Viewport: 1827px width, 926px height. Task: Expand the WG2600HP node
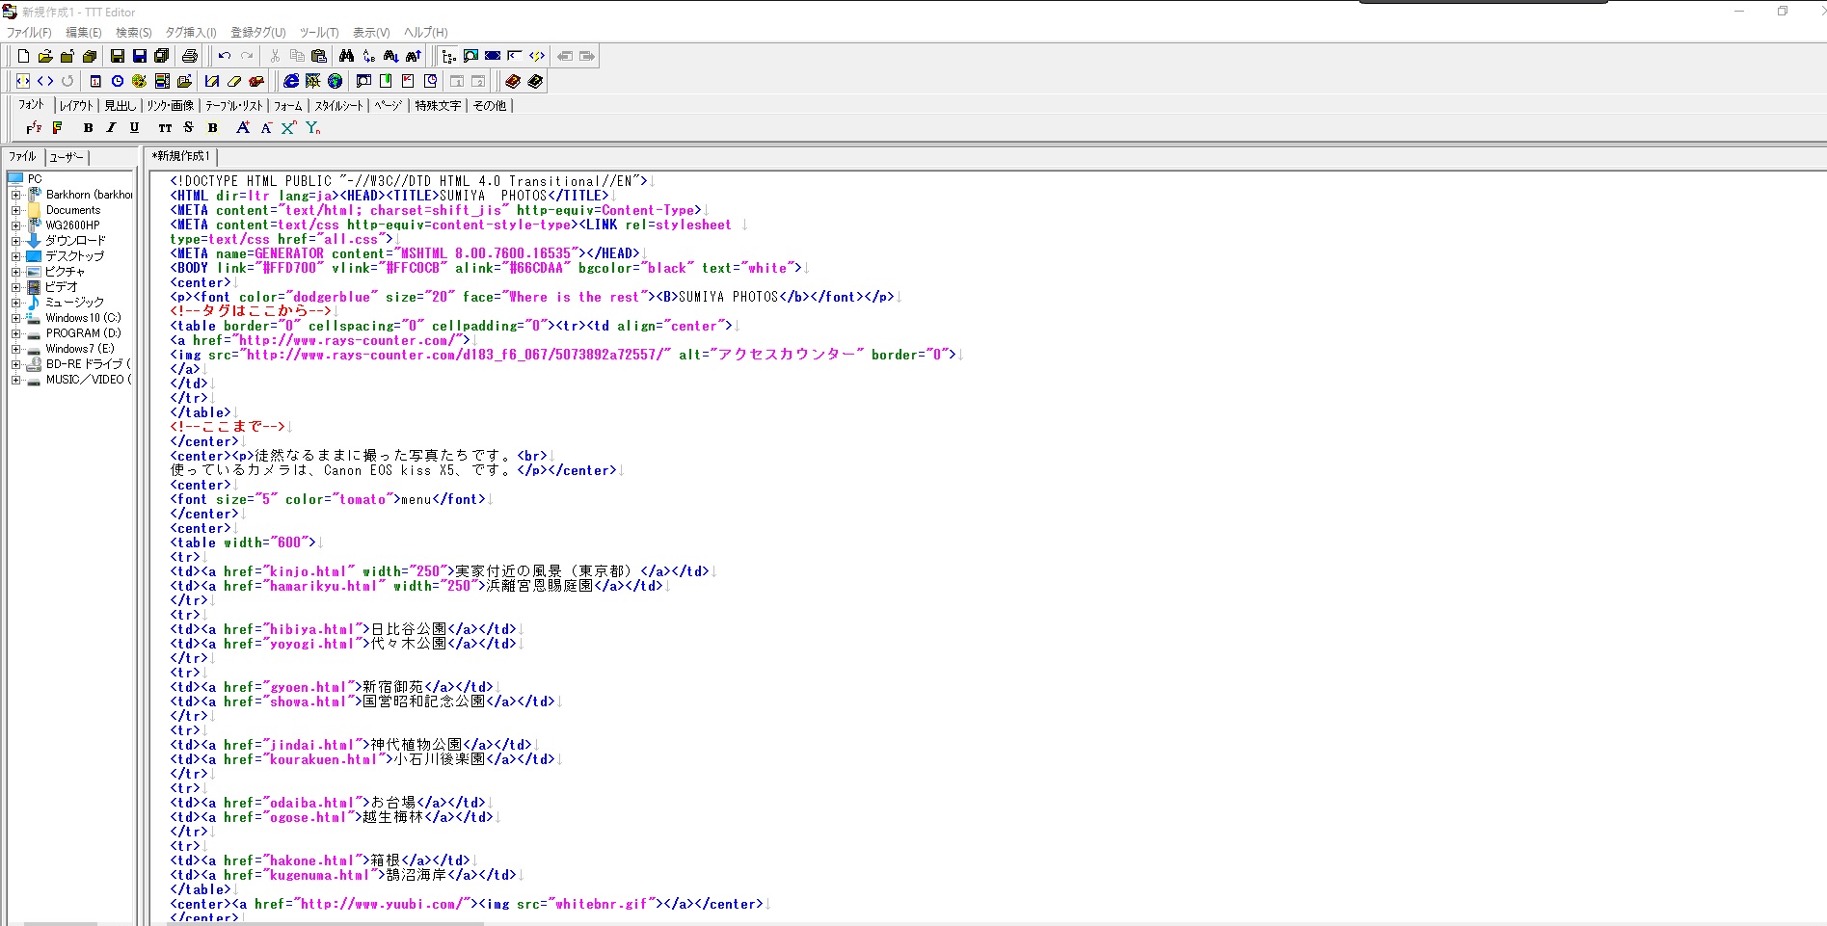pos(15,225)
